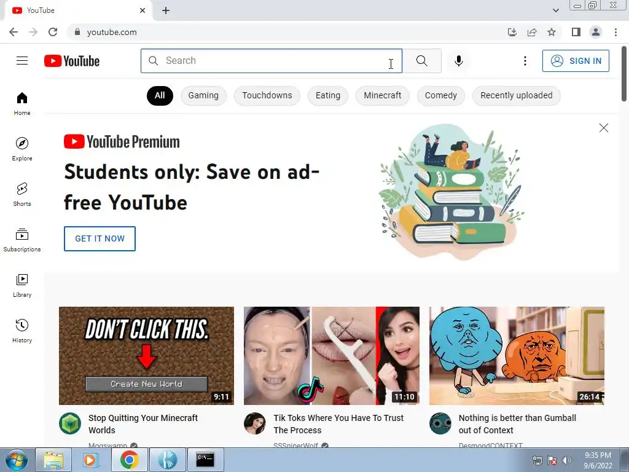This screenshot has height=472, width=629.
Task: Bookmark this page with star icon
Action: [x=552, y=32]
